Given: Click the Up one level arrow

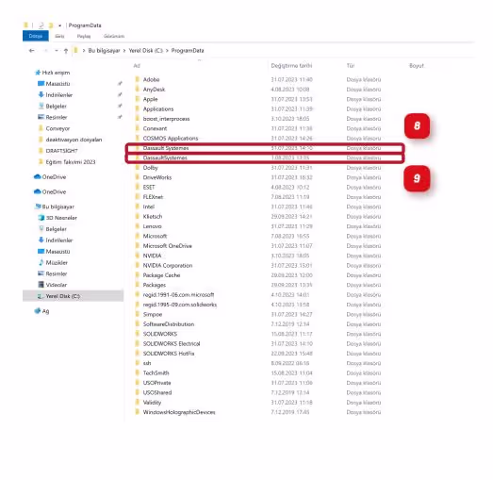Looking at the screenshot, I should point(66,51).
